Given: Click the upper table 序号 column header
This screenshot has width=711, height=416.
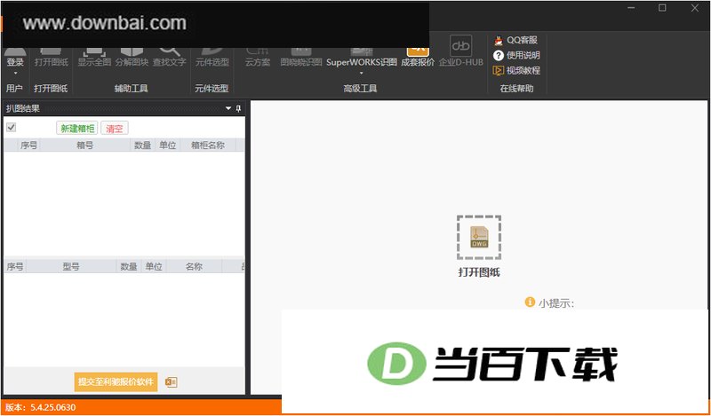Looking at the screenshot, I should tap(28, 145).
